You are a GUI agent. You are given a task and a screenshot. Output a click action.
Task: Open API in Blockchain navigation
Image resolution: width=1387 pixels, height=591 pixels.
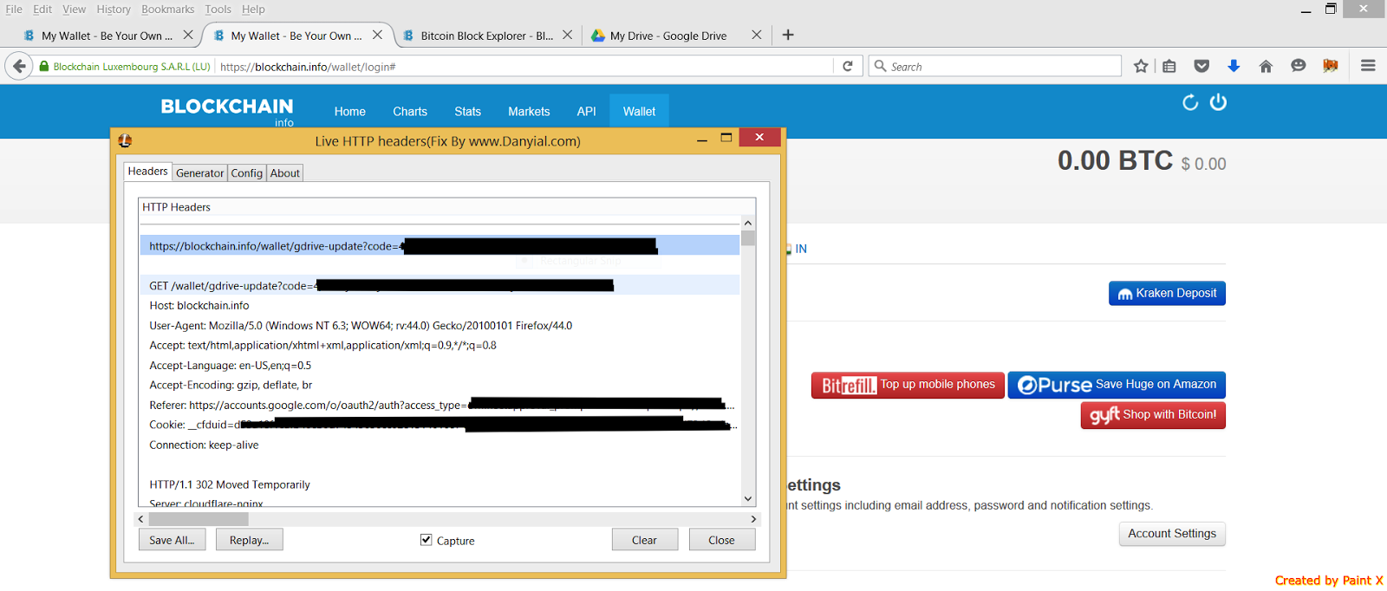pos(587,112)
